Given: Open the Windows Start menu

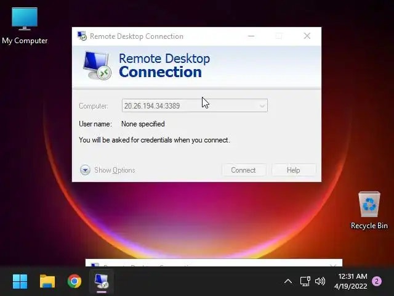Looking at the screenshot, I should [x=20, y=281].
